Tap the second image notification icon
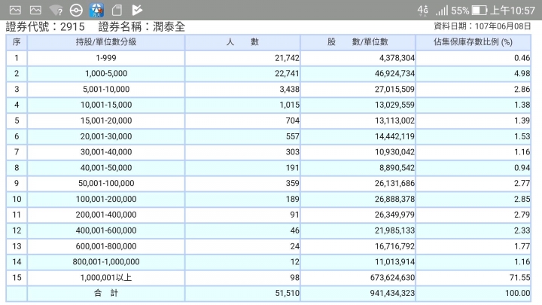This screenshot has height=305, width=542. point(35,11)
